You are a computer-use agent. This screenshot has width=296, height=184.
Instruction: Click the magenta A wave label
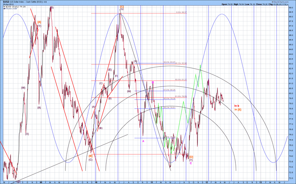click(x=143, y=141)
